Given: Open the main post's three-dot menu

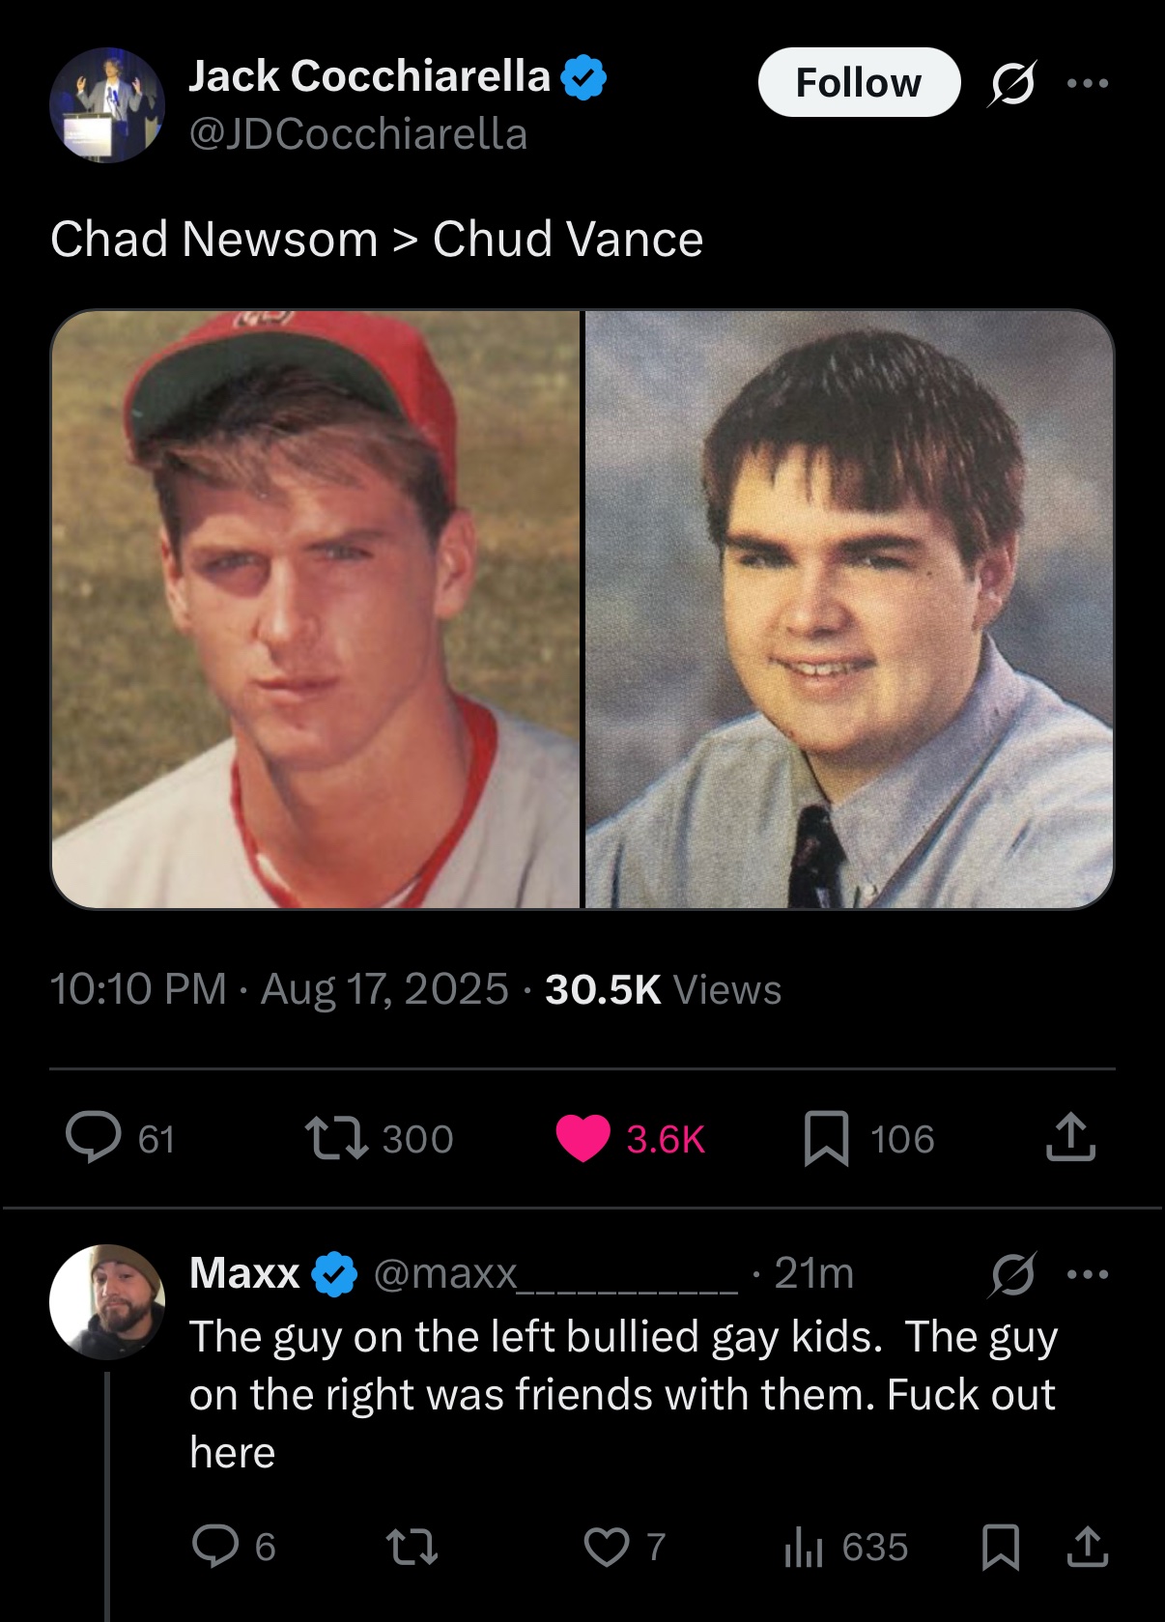Looking at the screenshot, I should [x=1088, y=83].
